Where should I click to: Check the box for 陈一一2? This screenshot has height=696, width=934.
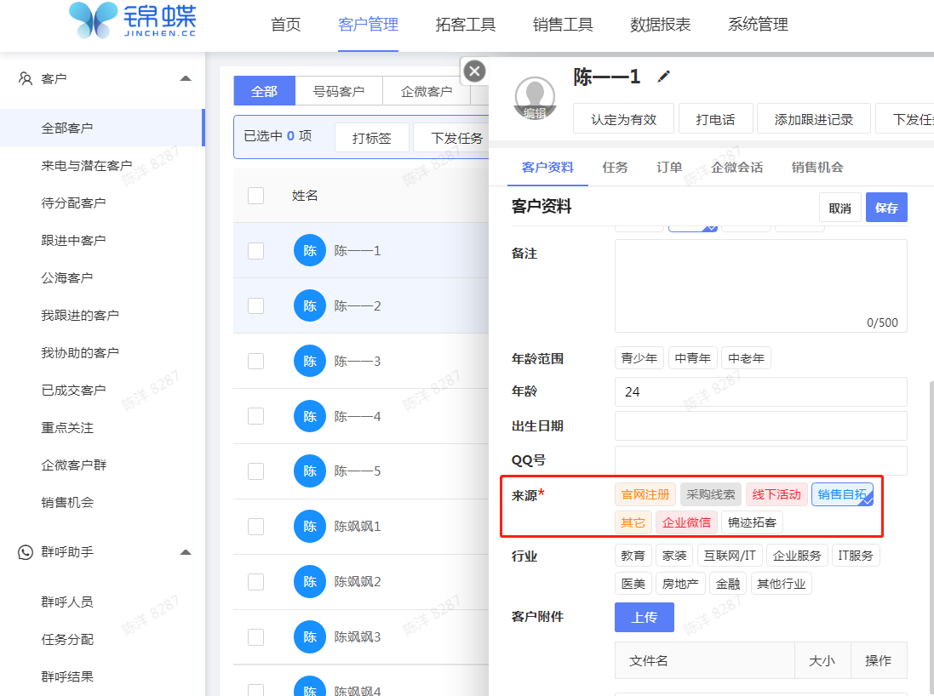pyautogui.click(x=255, y=306)
